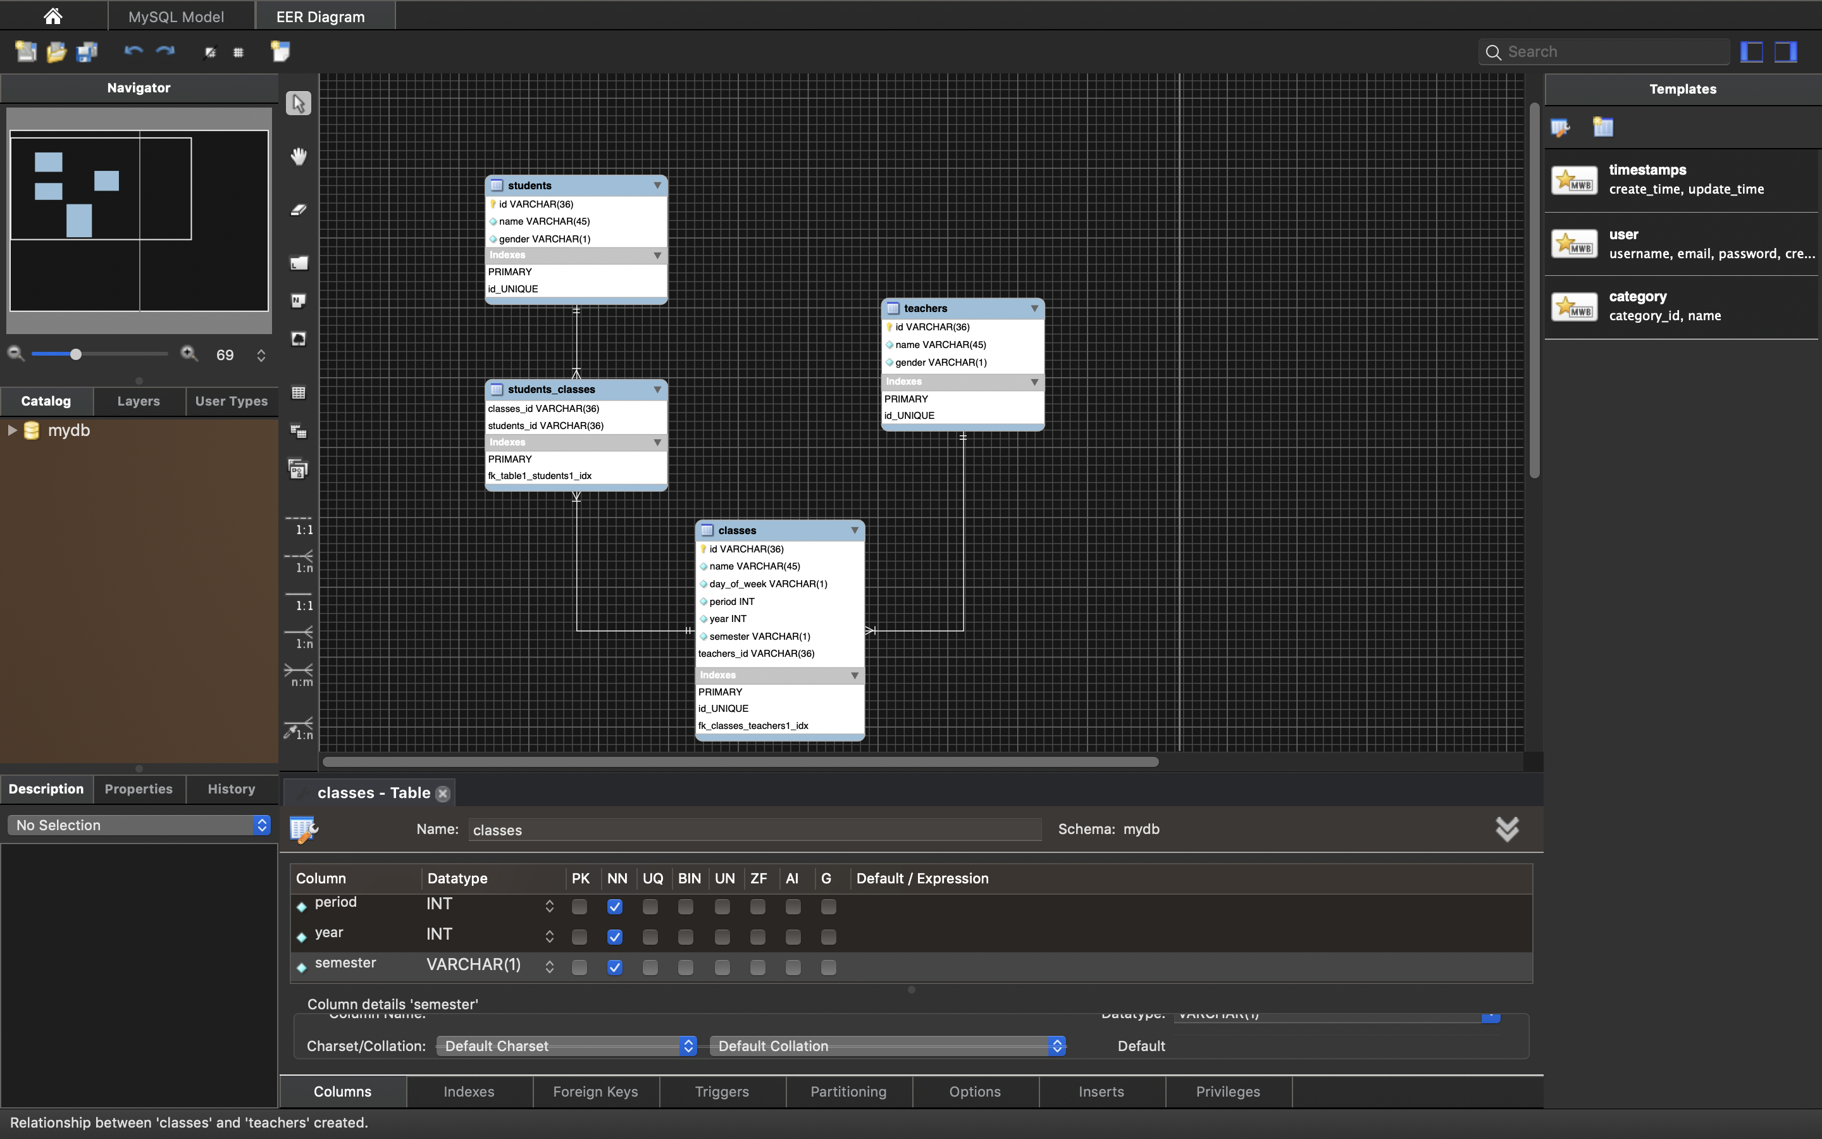
Task: Switch to the User Types tab
Action: 231,401
